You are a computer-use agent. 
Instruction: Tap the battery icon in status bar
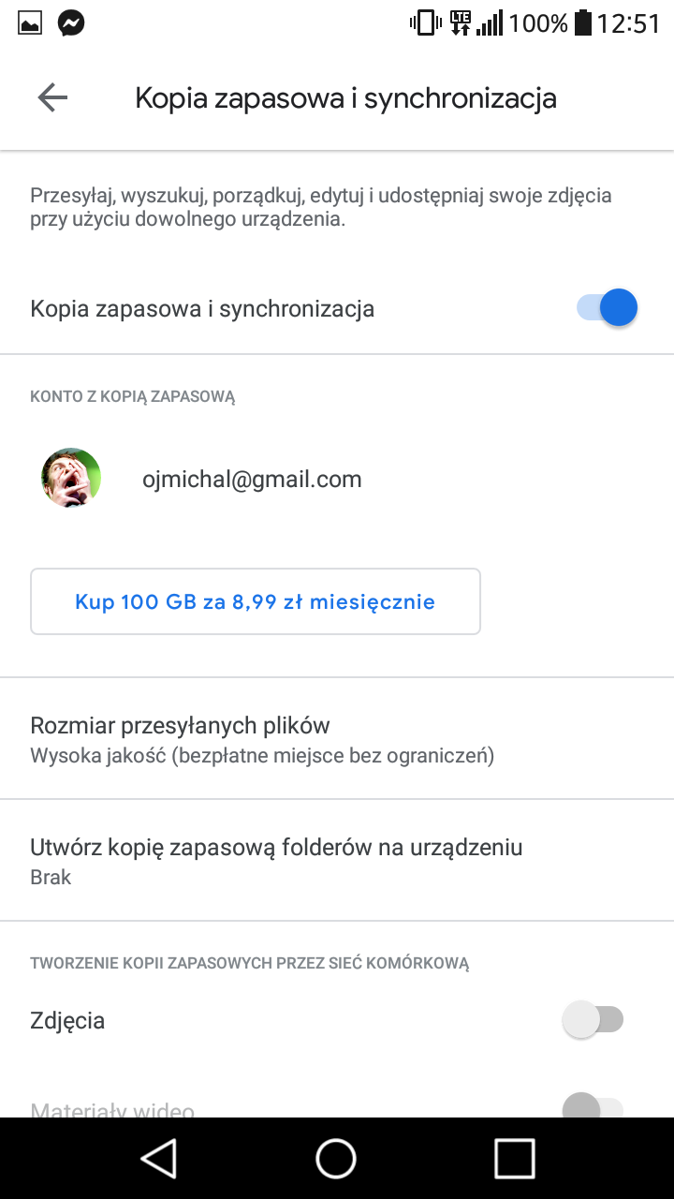click(x=583, y=22)
